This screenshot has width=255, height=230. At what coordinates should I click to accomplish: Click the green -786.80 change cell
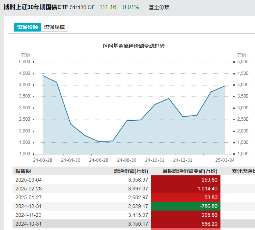tap(185, 206)
